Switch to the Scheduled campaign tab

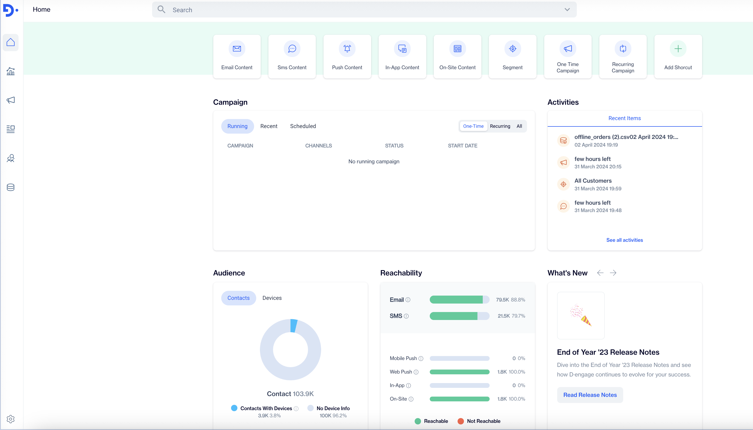[303, 126]
